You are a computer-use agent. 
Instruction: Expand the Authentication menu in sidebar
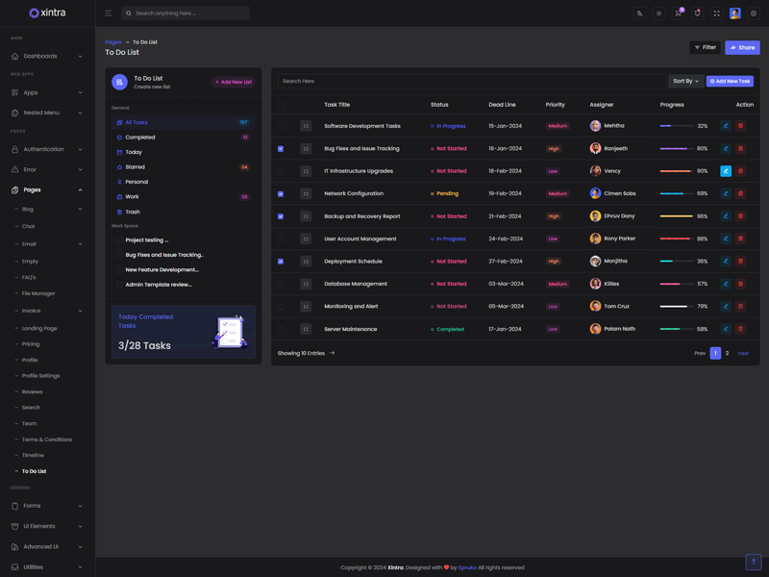[x=47, y=149]
